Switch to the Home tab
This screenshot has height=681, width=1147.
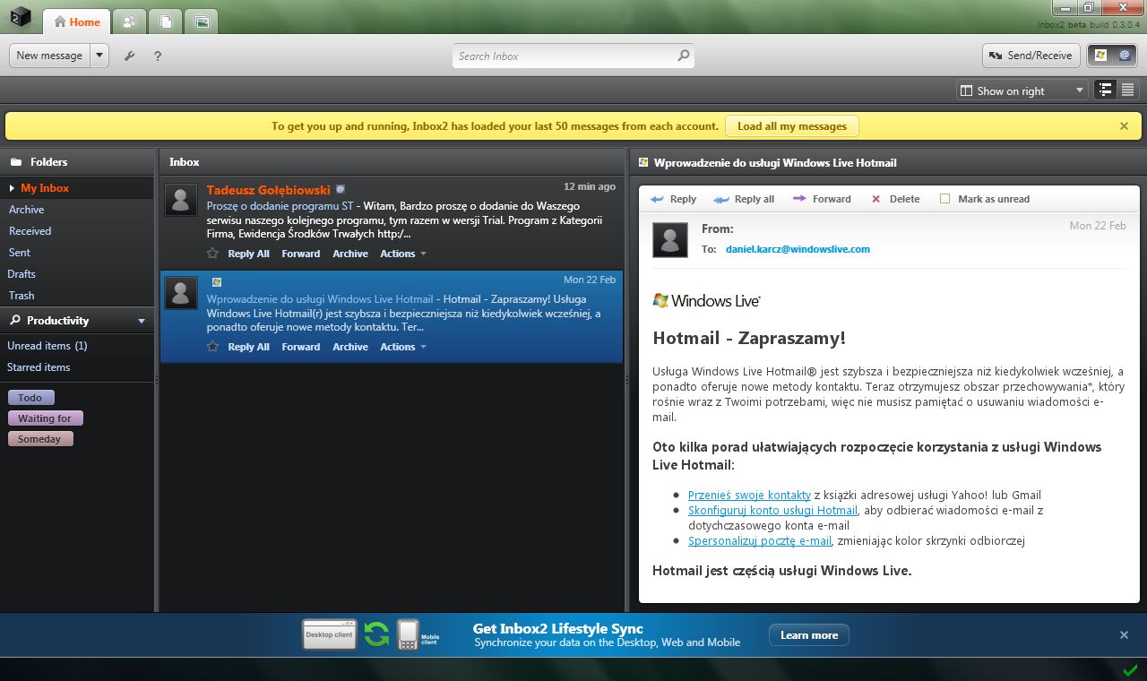pos(77,22)
